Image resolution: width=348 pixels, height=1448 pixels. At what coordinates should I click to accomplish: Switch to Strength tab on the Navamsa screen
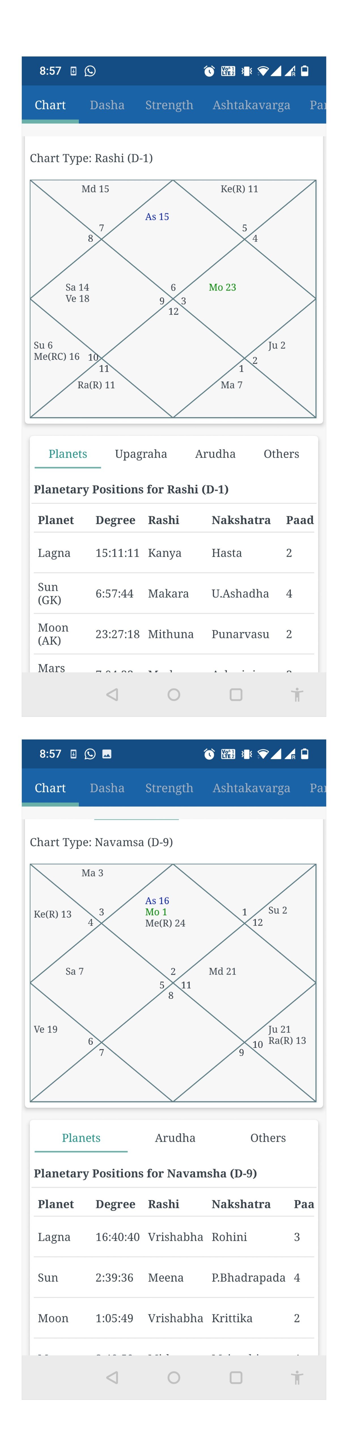(x=169, y=788)
